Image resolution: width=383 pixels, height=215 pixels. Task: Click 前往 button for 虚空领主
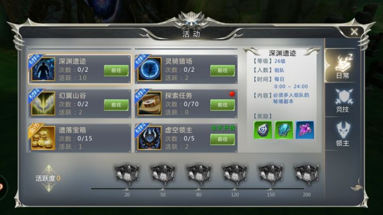tap(222, 139)
